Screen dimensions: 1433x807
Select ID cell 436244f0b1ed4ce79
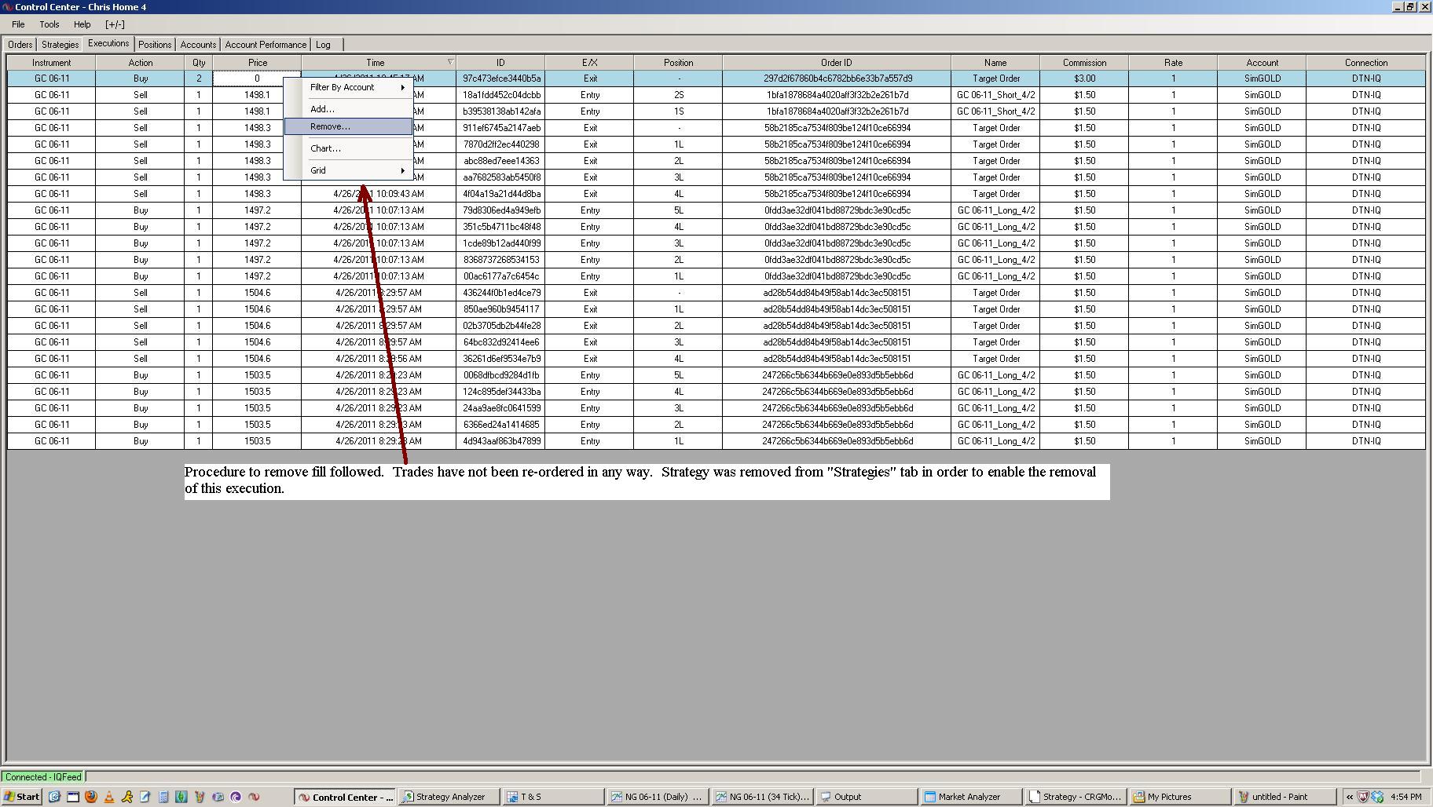(500, 293)
